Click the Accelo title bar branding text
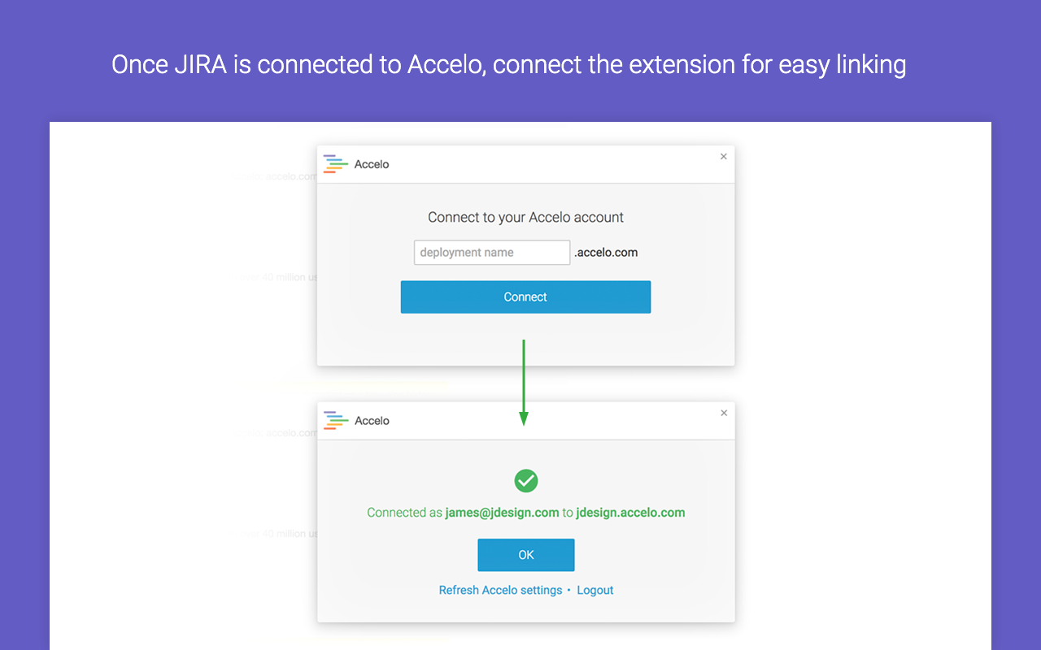Image resolution: width=1041 pixels, height=650 pixels. pyautogui.click(x=372, y=163)
